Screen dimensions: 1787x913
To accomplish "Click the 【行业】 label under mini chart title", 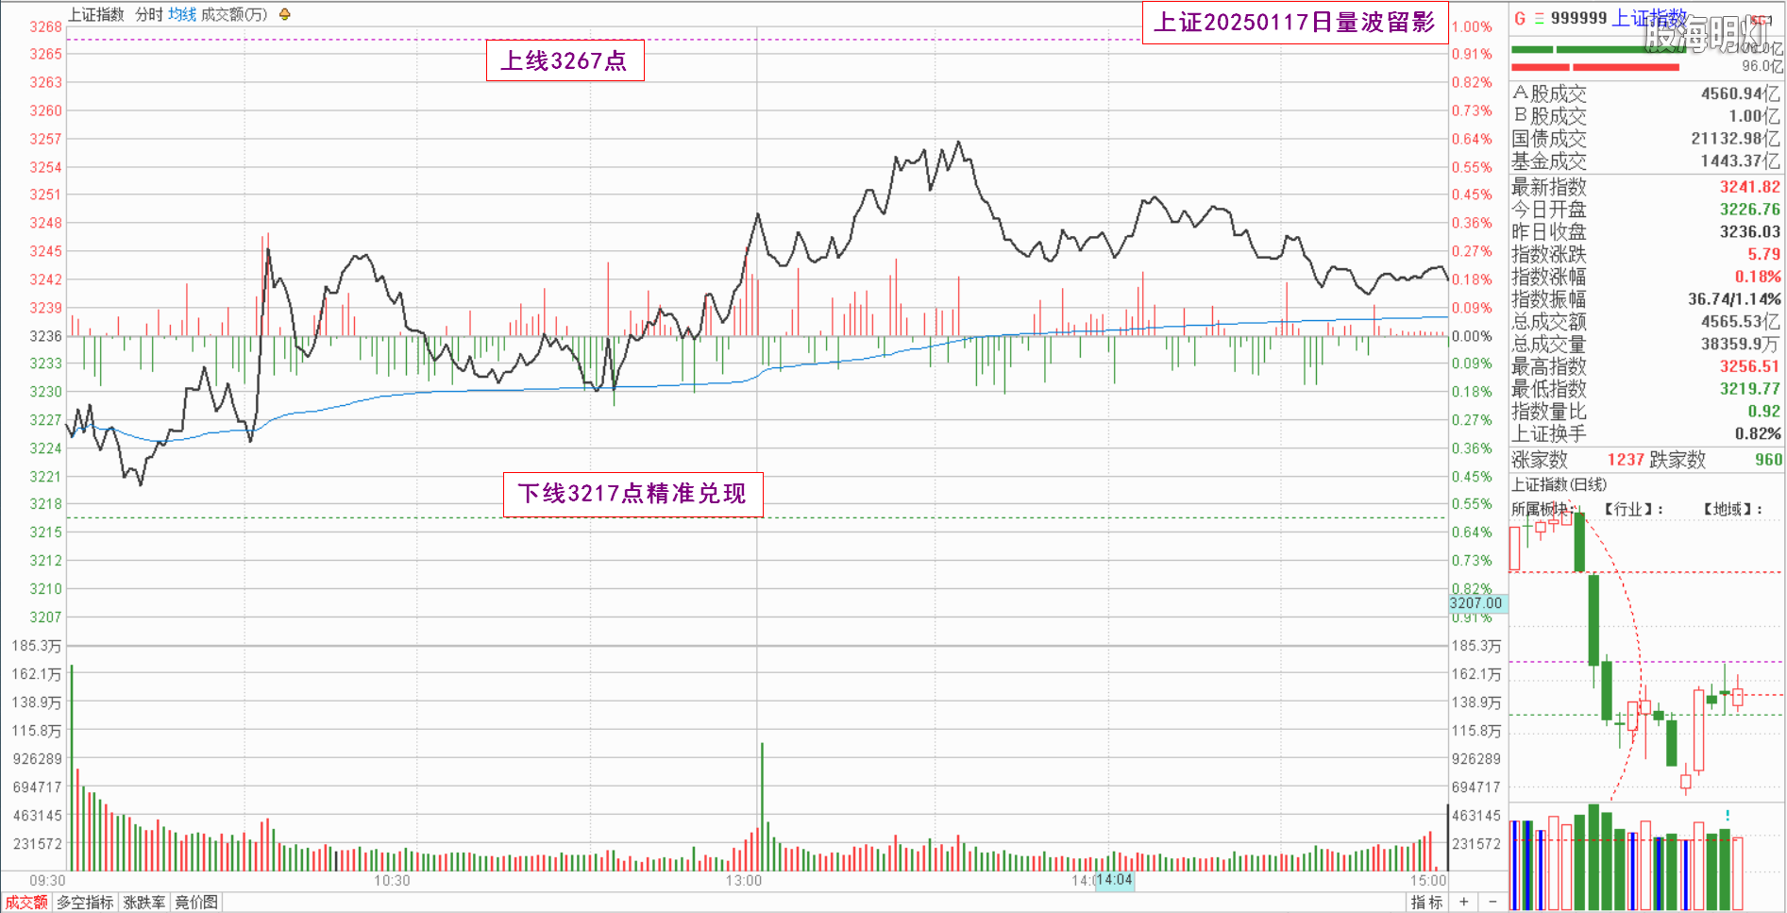I will pyautogui.click(x=1633, y=509).
